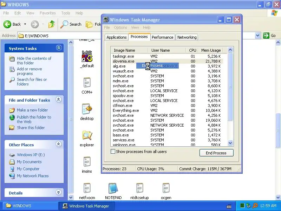This screenshot has height=211, width=281.
Task: Click the My Computer icon in Other Places
Action: pos(12,169)
